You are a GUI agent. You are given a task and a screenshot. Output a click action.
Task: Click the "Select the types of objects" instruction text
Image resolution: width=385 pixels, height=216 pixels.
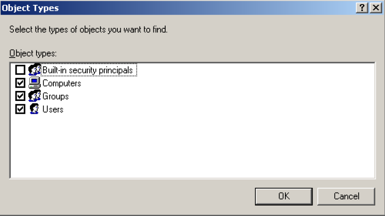88,29
